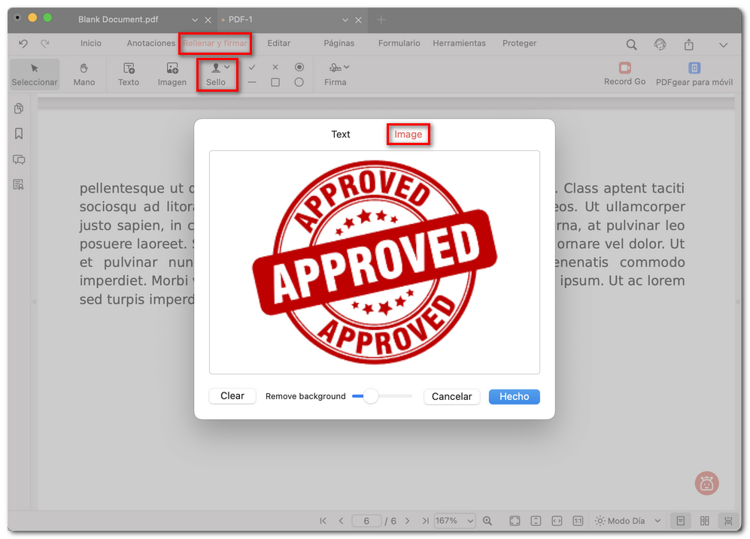
Task: Select the checkmark fill tool
Action: click(x=252, y=67)
